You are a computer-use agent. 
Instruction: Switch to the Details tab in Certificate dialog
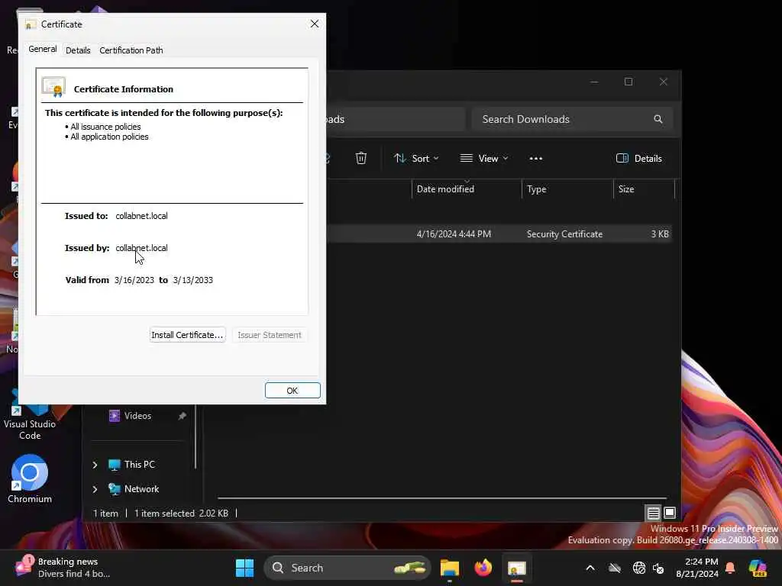pos(78,50)
